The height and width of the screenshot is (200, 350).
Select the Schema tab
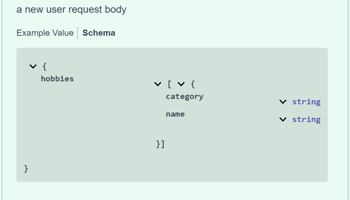(x=98, y=33)
